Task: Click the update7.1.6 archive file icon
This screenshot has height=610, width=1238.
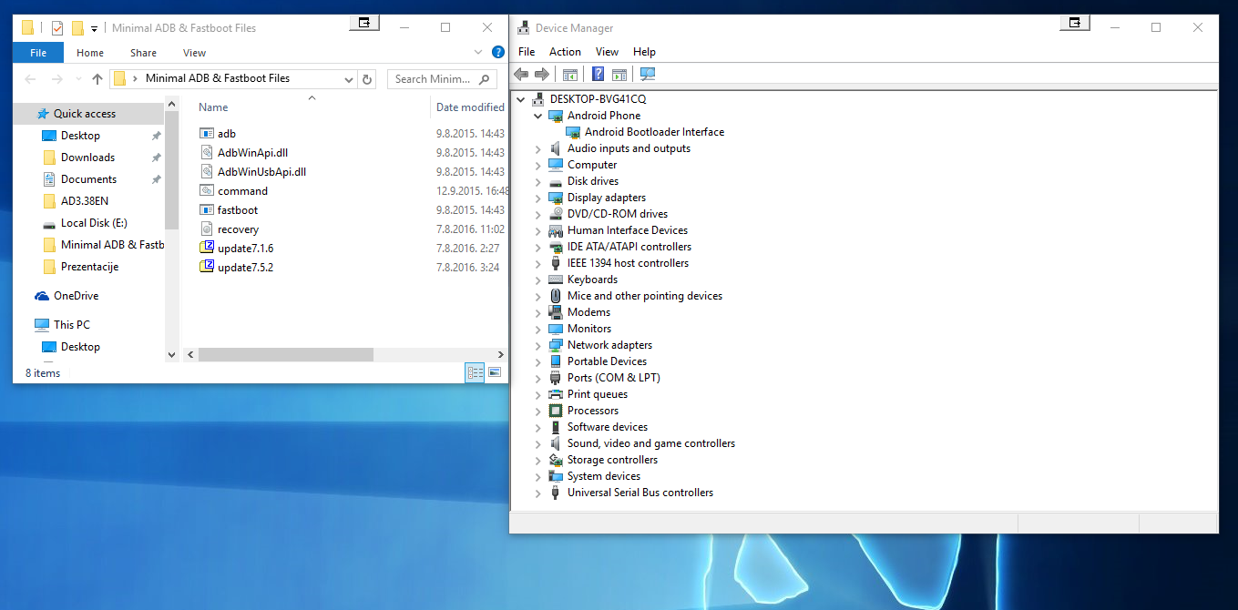Action: (206, 249)
